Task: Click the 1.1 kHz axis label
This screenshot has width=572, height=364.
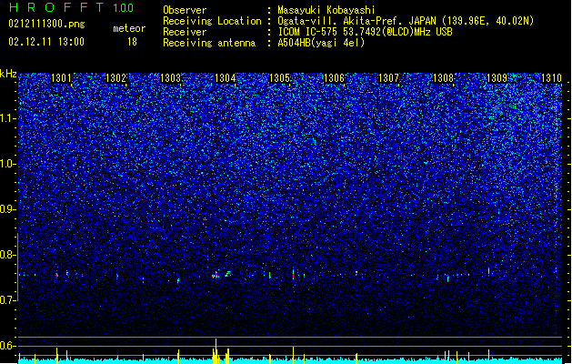Action: [8, 118]
